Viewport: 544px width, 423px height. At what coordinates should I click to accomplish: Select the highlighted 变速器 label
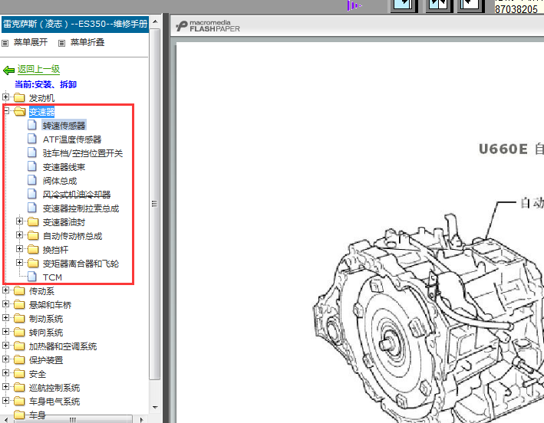click(x=41, y=112)
